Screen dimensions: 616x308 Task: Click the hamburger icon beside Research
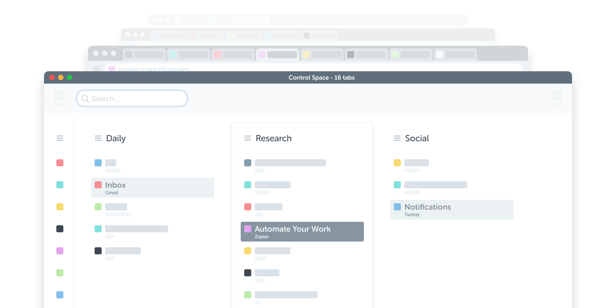point(248,138)
